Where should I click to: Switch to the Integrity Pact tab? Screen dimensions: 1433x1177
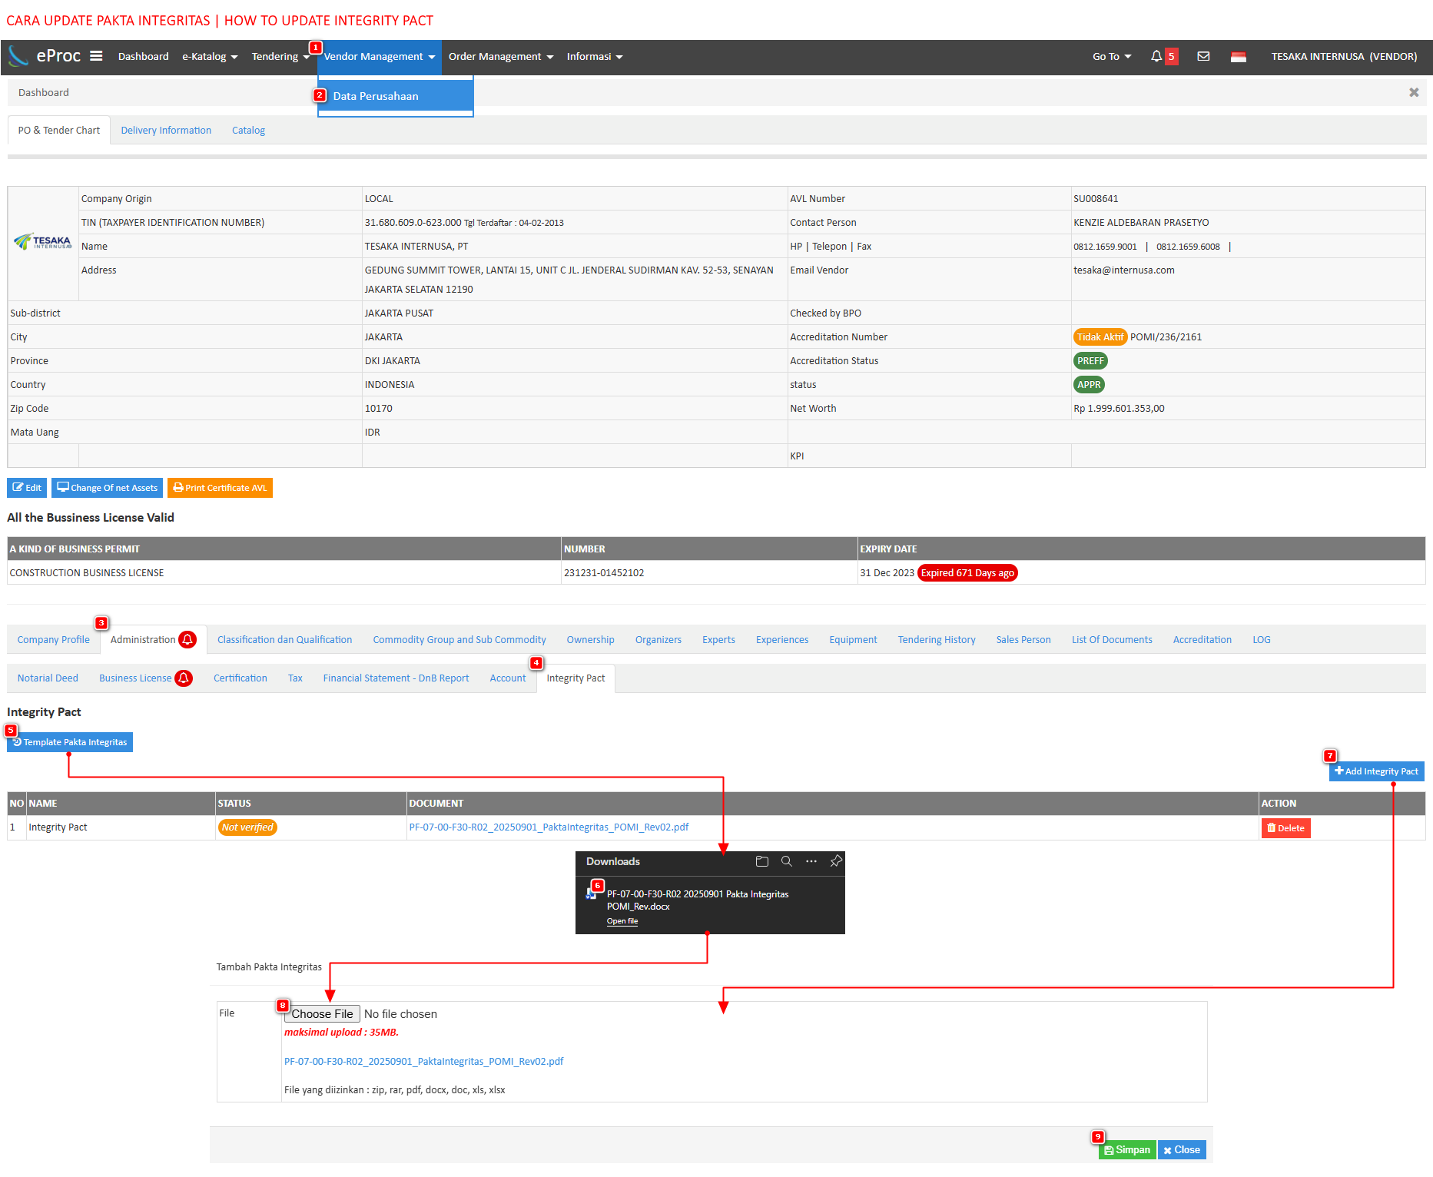tap(576, 678)
